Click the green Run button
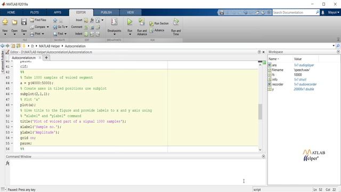Viewport: 341px width, 192px height. pyautogui.click(x=130, y=22)
